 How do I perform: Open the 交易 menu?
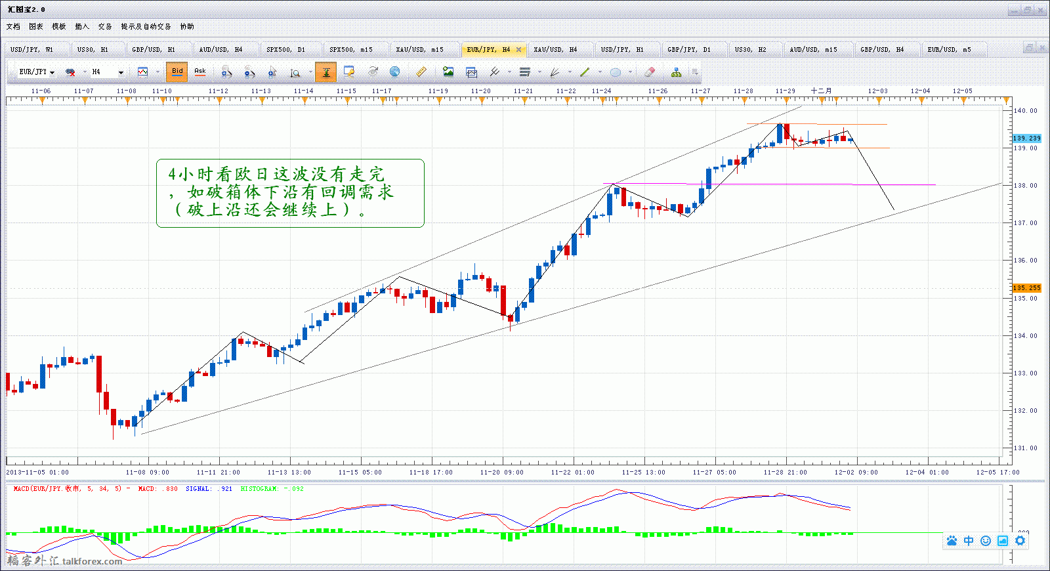coord(105,27)
